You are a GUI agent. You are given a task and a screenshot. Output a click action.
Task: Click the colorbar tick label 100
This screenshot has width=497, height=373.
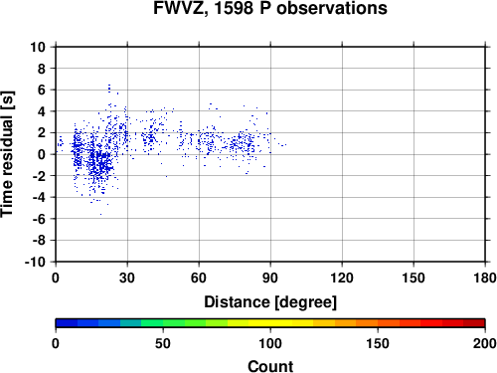click(270, 343)
